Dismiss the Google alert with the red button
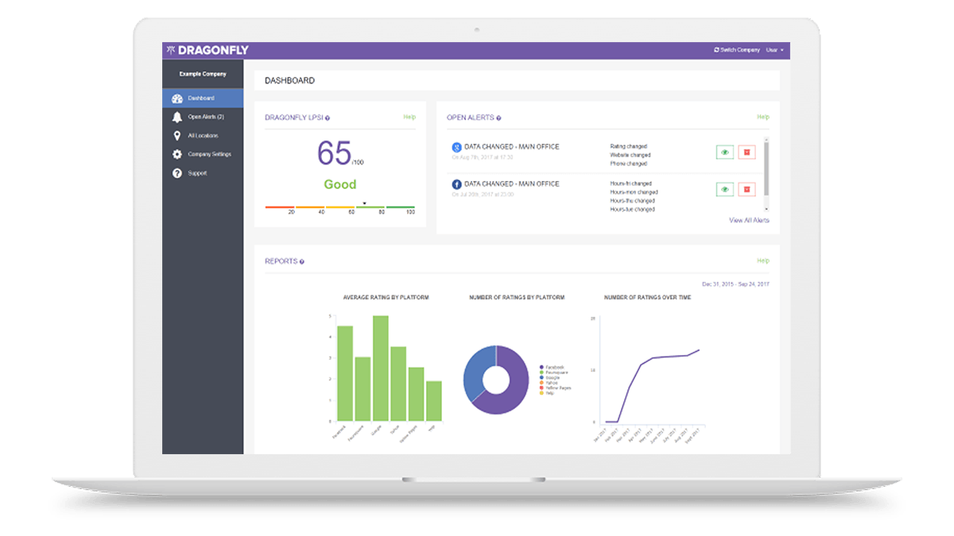This screenshot has height=536, width=954. pos(747,152)
